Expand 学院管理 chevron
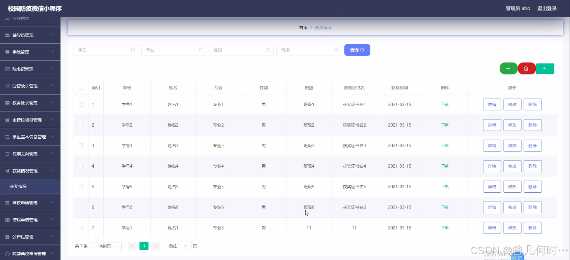 tap(53, 52)
